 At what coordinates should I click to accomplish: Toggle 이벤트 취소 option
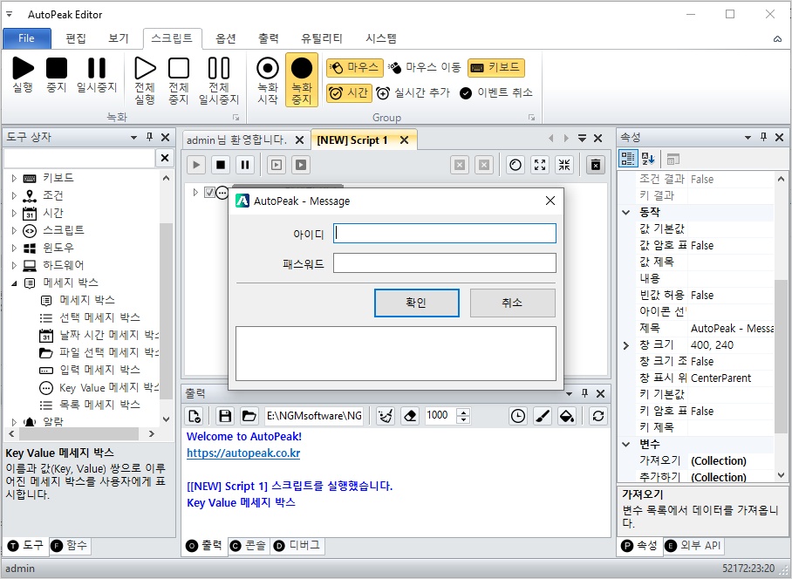click(x=496, y=93)
